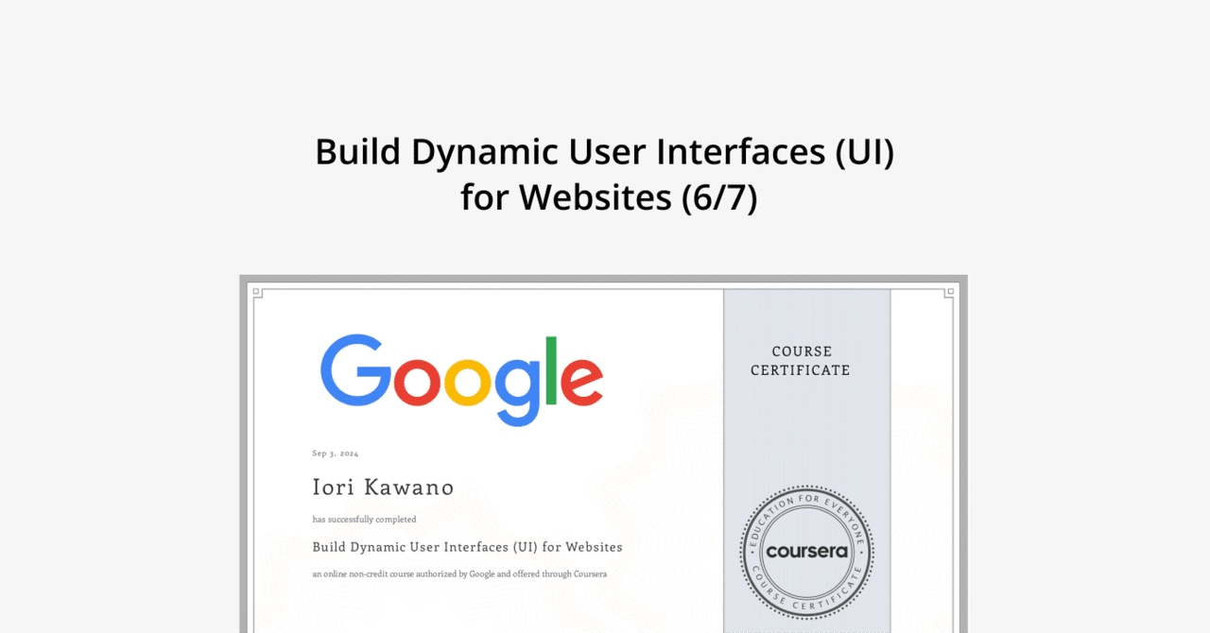Click the Build Dynamic User Interfaces course name
This screenshot has height=633, width=1210.
(467, 546)
